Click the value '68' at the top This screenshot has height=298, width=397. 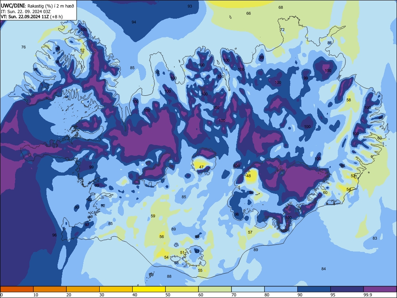pos(281,7)
